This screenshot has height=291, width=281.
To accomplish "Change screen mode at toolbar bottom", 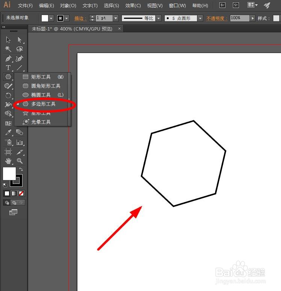I will click(14, 212).
